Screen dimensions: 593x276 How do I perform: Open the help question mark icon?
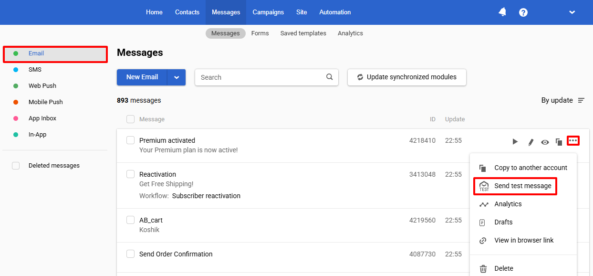tap(523, 12)
